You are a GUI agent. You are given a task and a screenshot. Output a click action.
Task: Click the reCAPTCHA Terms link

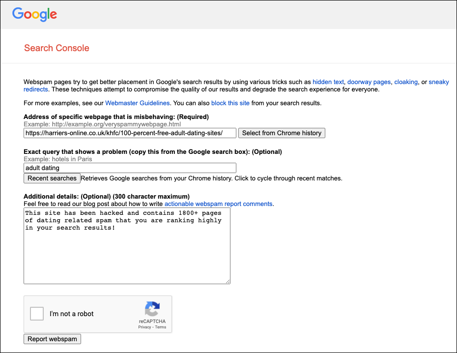(161, 327)
